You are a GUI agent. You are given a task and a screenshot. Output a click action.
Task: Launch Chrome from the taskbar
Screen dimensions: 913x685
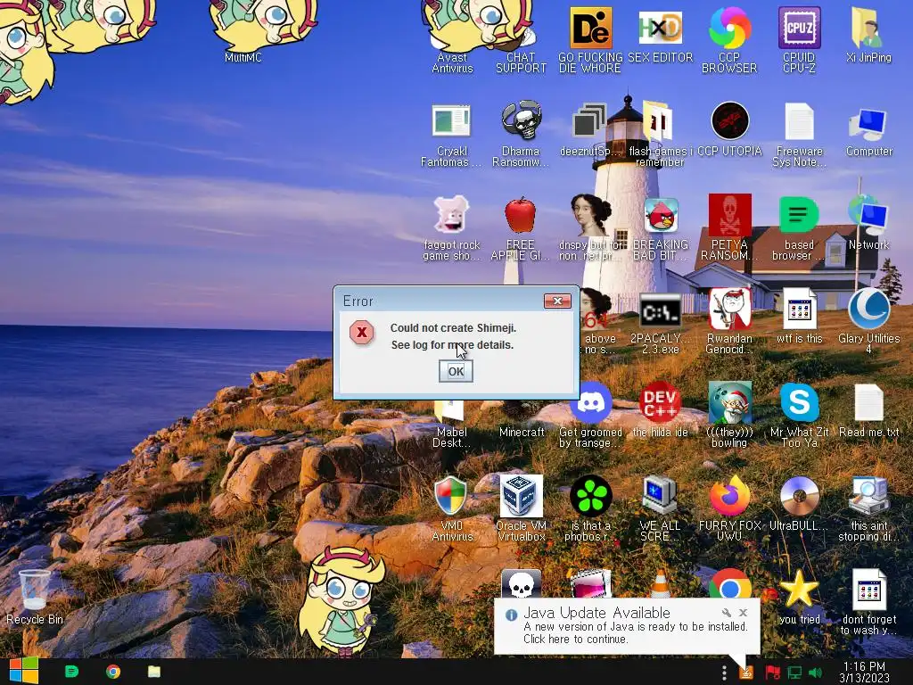click(x=113, y=672)
